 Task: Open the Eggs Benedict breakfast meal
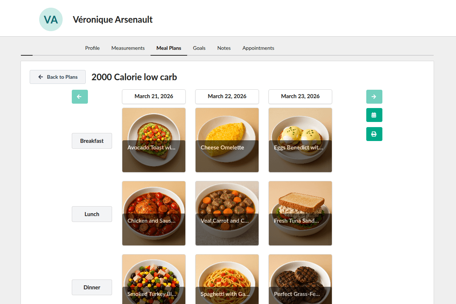click(300, 140)
